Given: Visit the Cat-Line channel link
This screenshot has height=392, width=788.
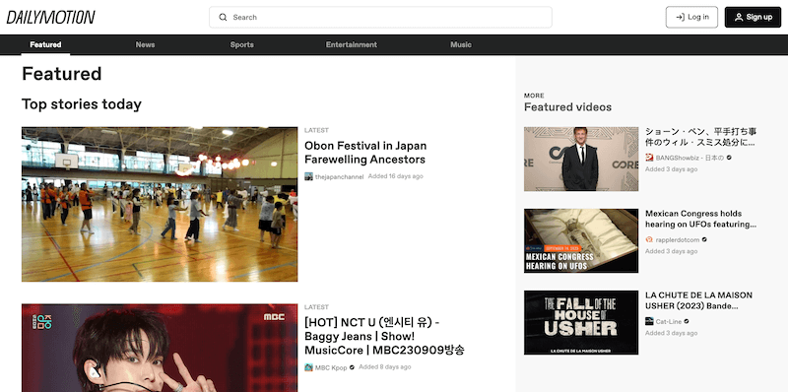Looking at the screenshot, I should [x=669, y=322].
